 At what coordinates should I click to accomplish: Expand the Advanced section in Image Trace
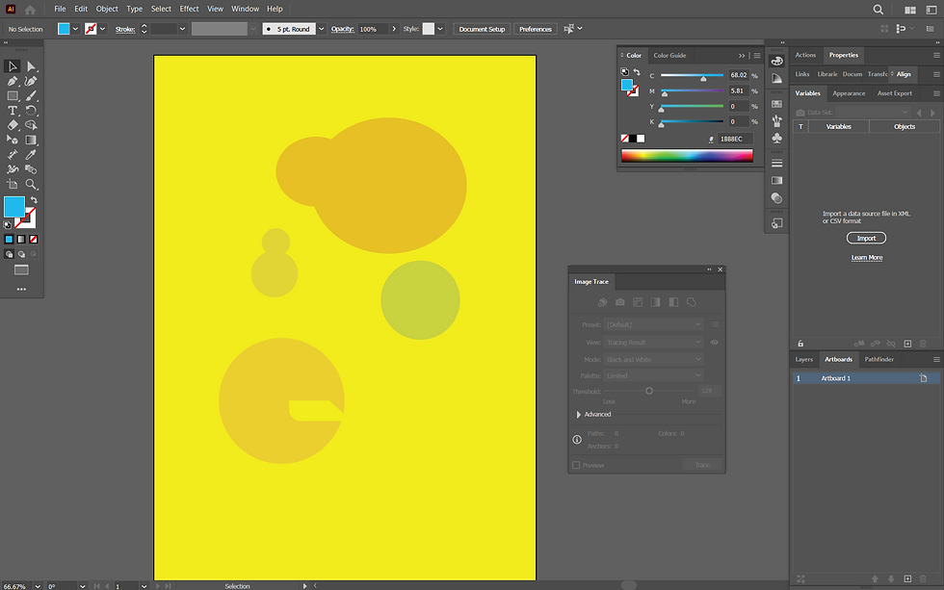pyautogui.click(x=579, y=415)
